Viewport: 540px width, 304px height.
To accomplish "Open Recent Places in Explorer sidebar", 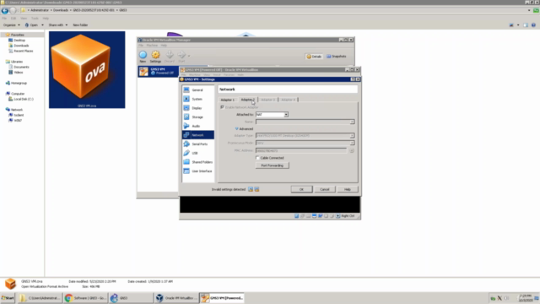I will tap(23, 51).
